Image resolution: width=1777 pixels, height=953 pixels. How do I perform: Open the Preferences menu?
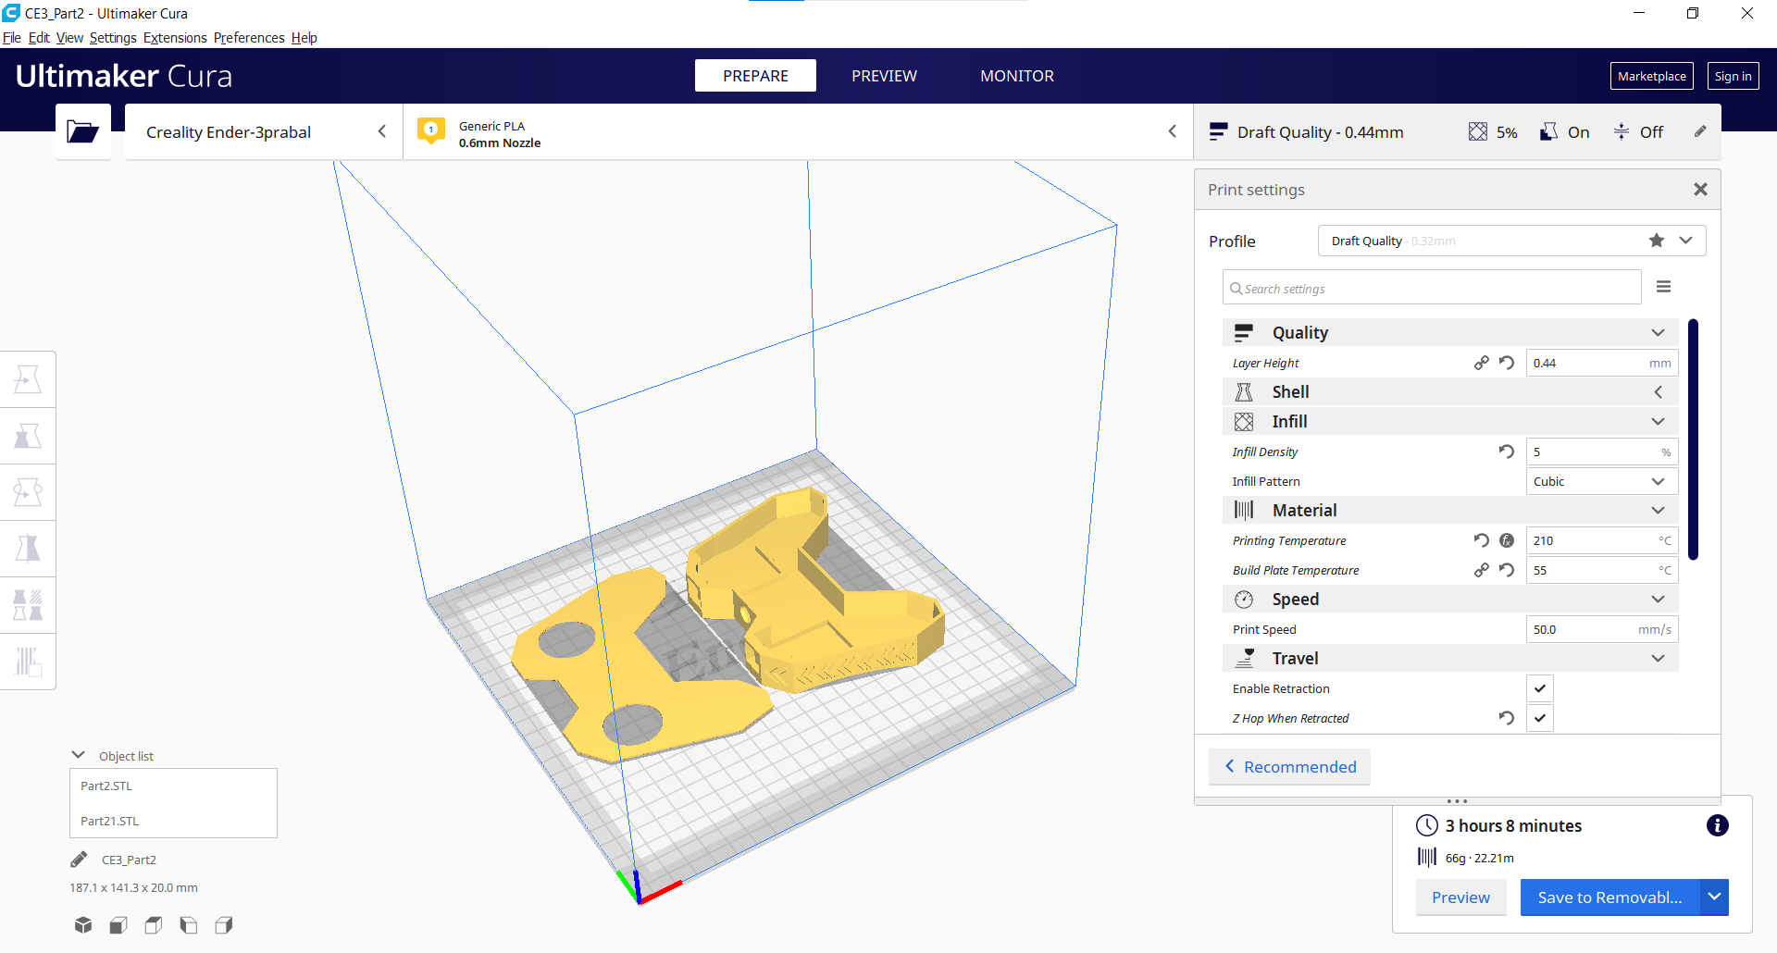point(249,38)
